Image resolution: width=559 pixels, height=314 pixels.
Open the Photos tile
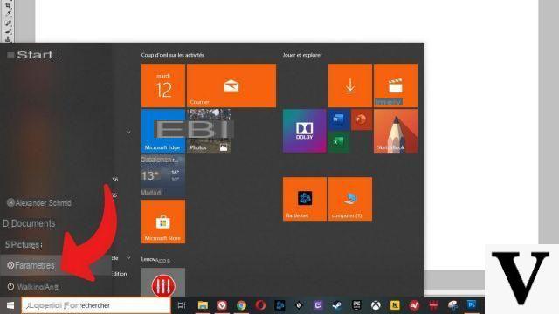point(209,131)
